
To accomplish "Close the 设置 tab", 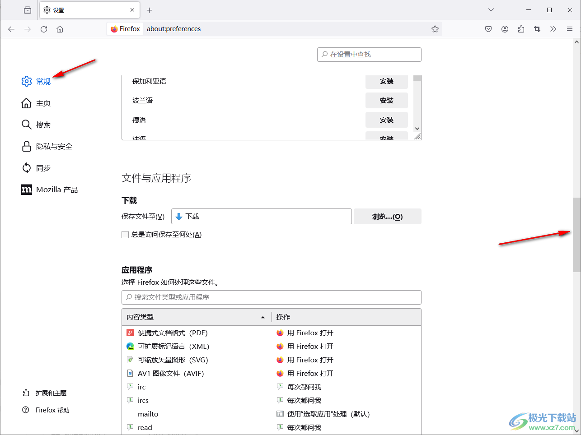I will point(132,10).
